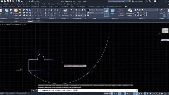The width and height of the screenshot is (169, 95).
Task: Select the Polygon tool in Dibujo panel
Action: coord(35,16)
